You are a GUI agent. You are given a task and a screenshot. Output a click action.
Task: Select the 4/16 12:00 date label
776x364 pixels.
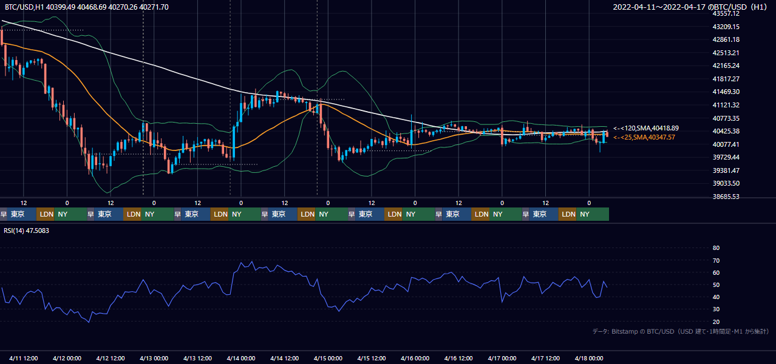click(x=458, y=358)
